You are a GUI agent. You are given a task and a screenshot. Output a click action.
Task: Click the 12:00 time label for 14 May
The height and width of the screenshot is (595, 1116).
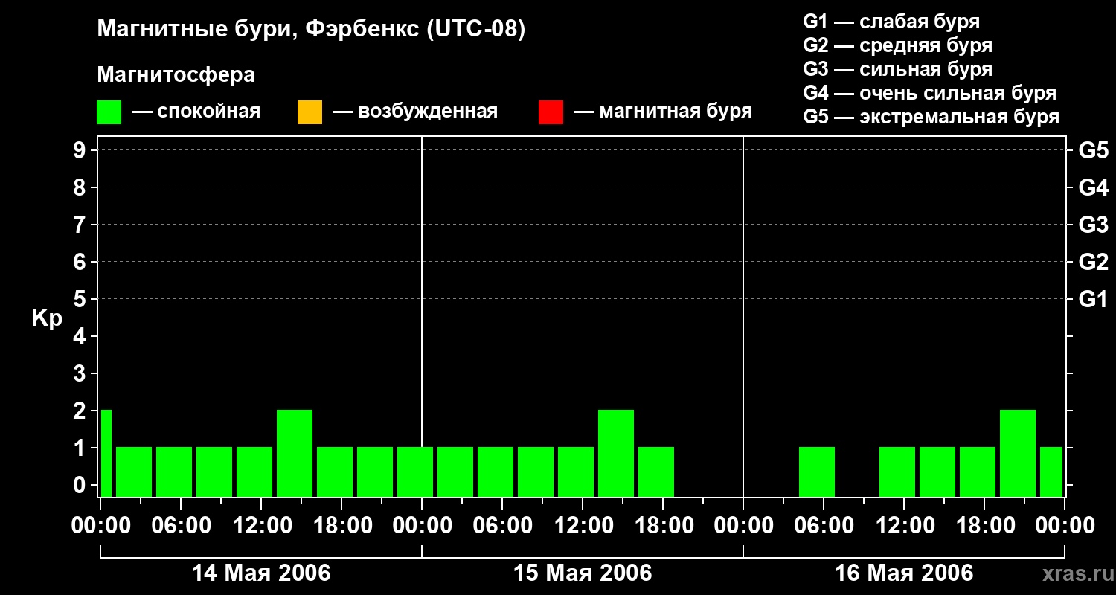(261, 526)
